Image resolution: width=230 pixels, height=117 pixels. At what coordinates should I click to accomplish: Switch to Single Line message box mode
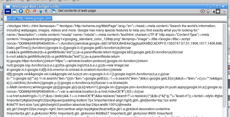tap(8, 11)
